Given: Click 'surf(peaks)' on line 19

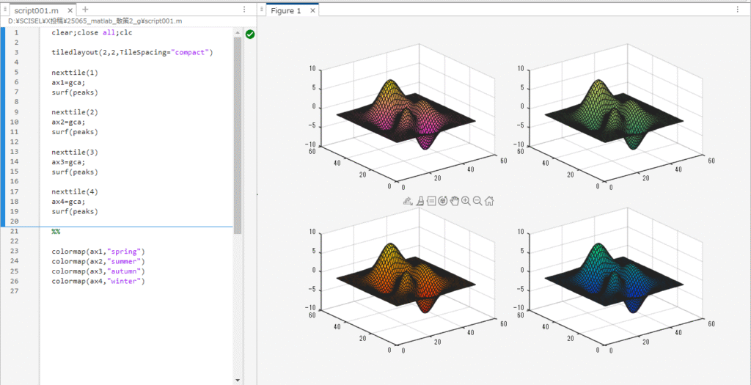Looking at the screenshot, I should 75,211.
